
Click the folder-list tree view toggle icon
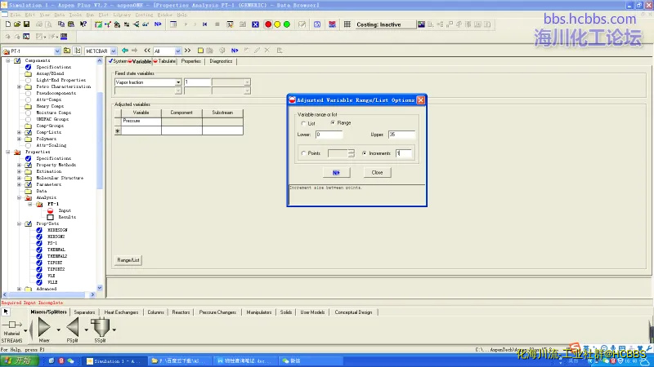pyautogui.click(x=78, y=51)
